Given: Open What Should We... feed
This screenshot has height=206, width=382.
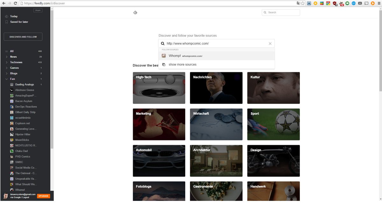Looking at the screenshot, I should point(26,184).
